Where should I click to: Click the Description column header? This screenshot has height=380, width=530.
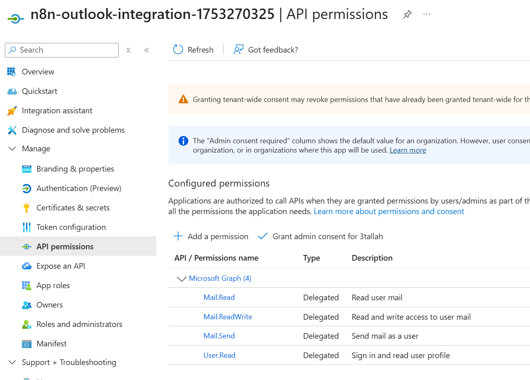(372, 258)
